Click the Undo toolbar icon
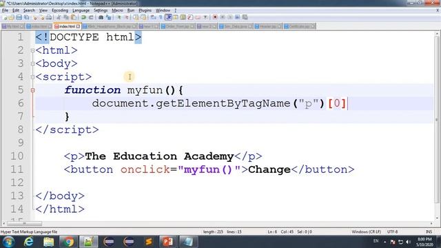The width and height of the screenshot is (441, 248). pyautogui.click(x=83, y=17)
